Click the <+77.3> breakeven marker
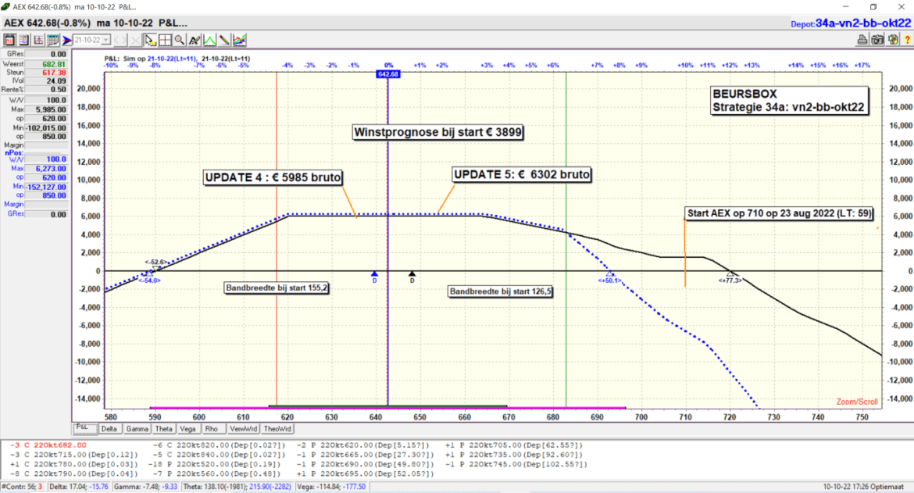 point(730,280)
